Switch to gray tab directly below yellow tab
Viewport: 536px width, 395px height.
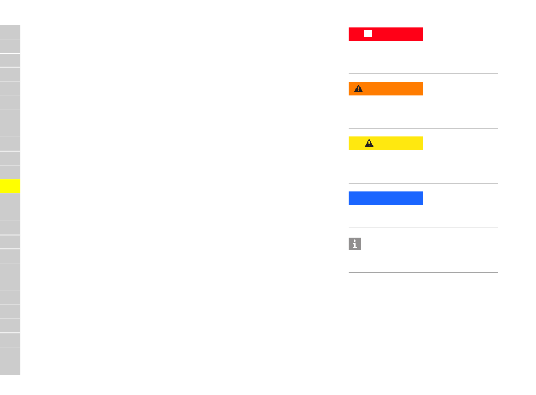pos(10,200)
